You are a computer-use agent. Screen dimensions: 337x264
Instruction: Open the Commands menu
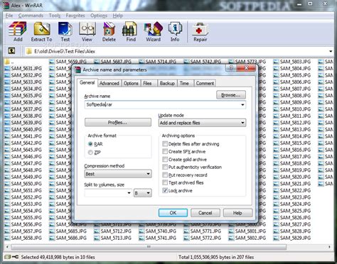pos(31,16)
